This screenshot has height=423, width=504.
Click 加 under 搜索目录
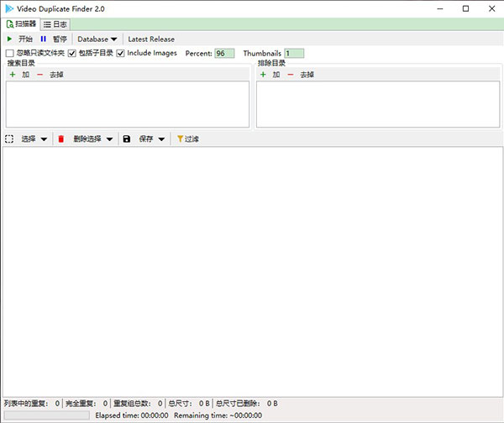coord(26,75)
